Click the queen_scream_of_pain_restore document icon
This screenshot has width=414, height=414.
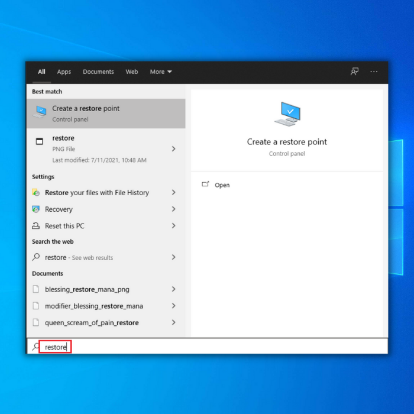(35, 322)
